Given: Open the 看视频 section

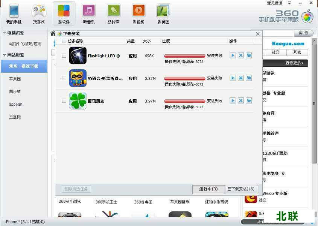Looking at the screenshot, I should [x=138, y=13].
